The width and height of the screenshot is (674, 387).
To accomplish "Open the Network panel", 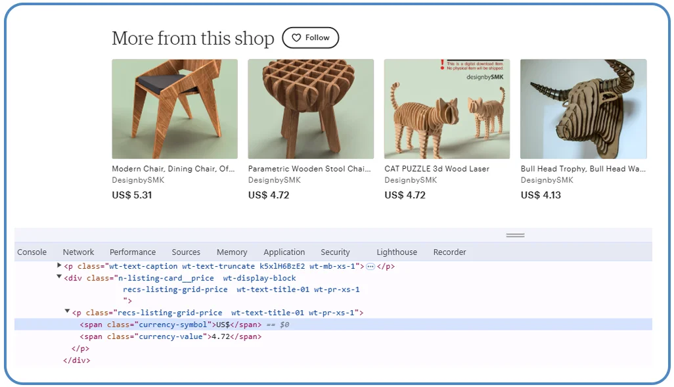I will tap(78, 252).
